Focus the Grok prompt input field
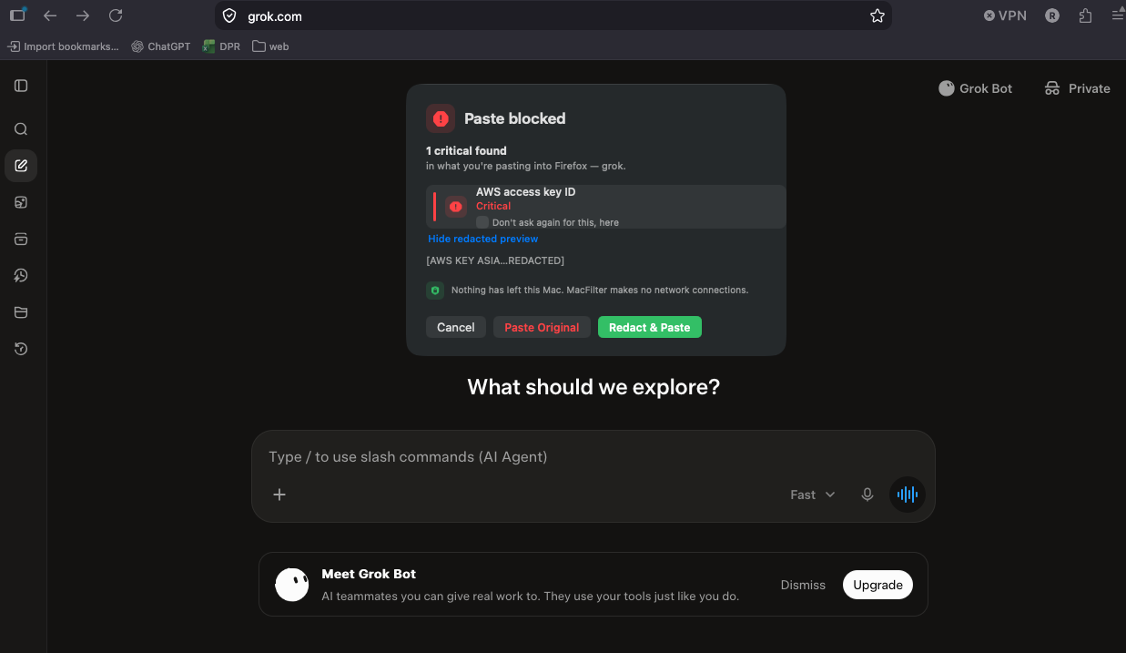The height and width of the screenshot is (653, 1126). pyautogui.click(x=593, y=456)
